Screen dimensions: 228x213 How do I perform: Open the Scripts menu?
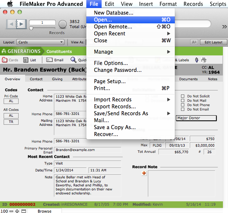click(218, 4)
